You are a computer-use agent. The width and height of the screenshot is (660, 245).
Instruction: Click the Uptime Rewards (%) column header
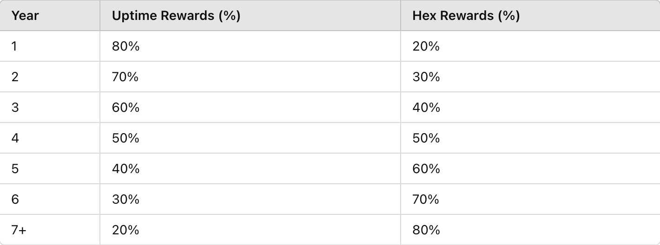[176, 16]
